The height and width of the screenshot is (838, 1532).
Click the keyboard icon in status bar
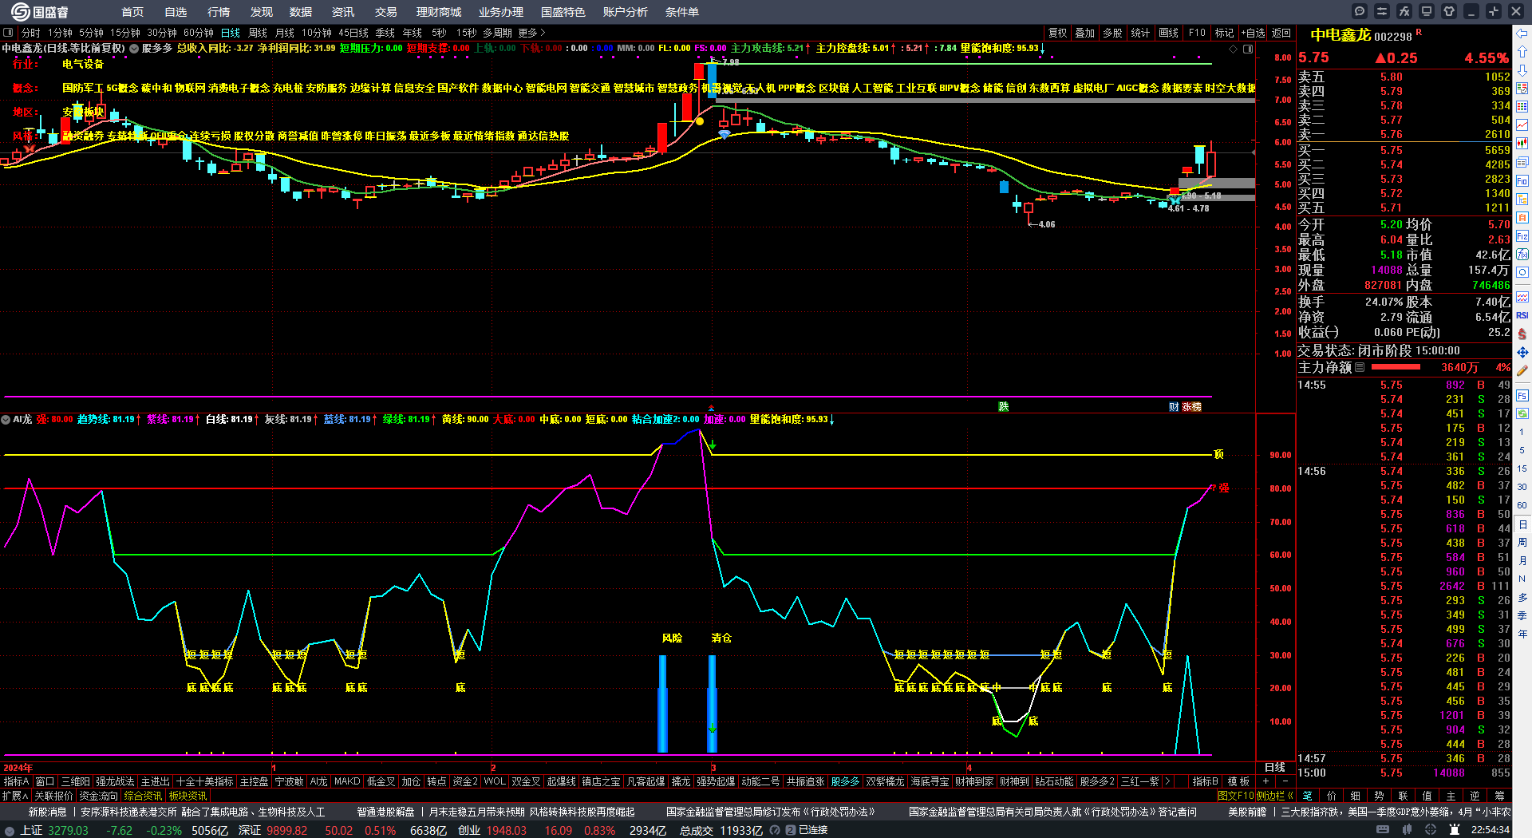1383,830
